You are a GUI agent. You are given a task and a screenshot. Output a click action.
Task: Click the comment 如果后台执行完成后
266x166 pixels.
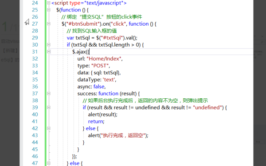(x=145, y=100)
